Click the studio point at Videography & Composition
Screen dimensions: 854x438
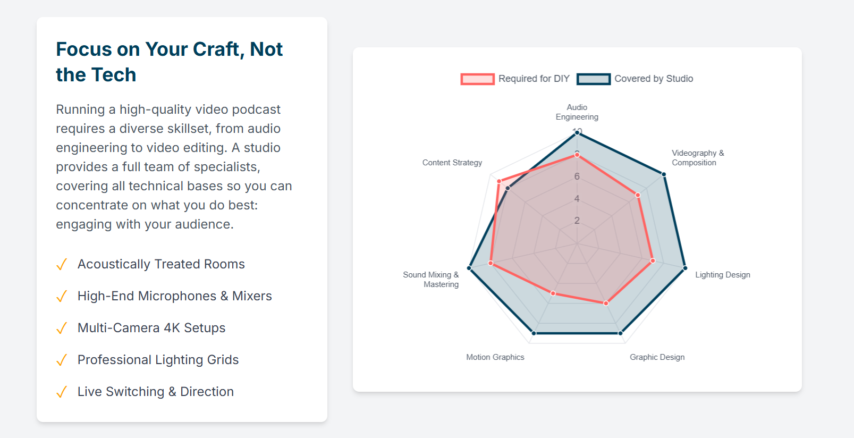[x=664, y=174]
